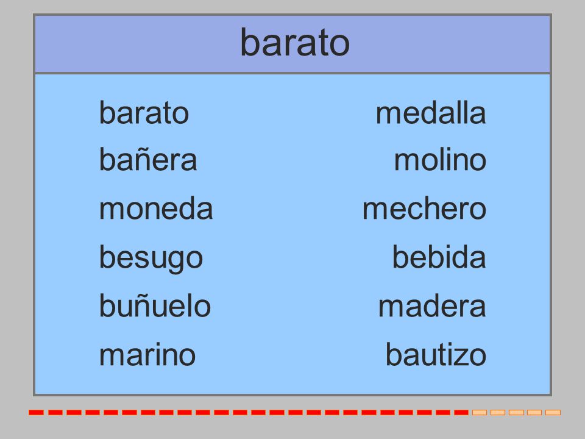Click the word marino
Image resolution: width=585 pixels, height=439 pixels.
tap(147, 355)
